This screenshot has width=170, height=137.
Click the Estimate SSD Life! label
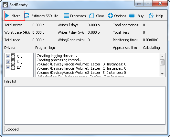click(46, 16)
